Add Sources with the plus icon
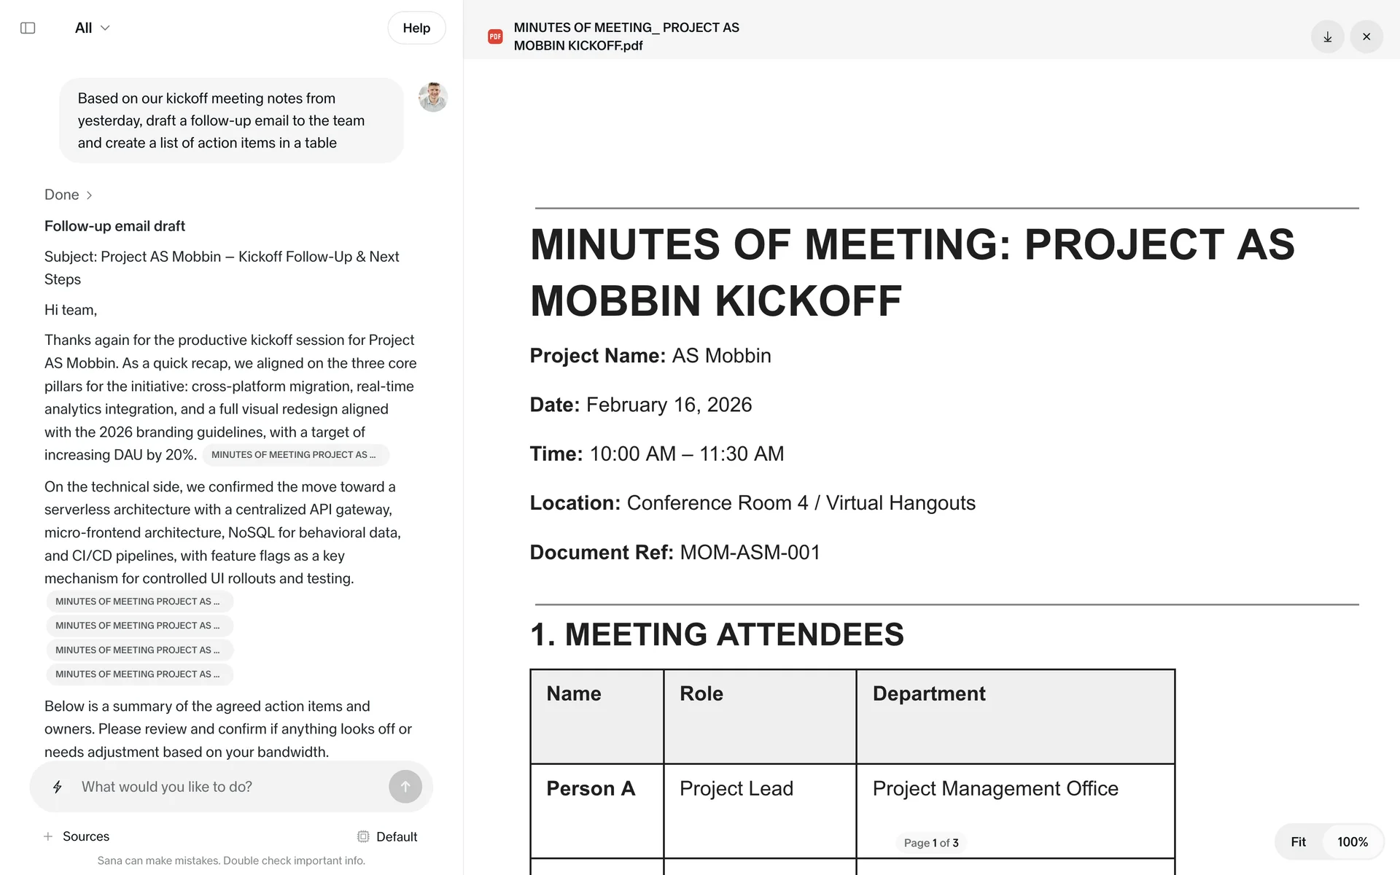Image resolution: width=1400 pixels, height=875 pixels. [x=48, y=836]
